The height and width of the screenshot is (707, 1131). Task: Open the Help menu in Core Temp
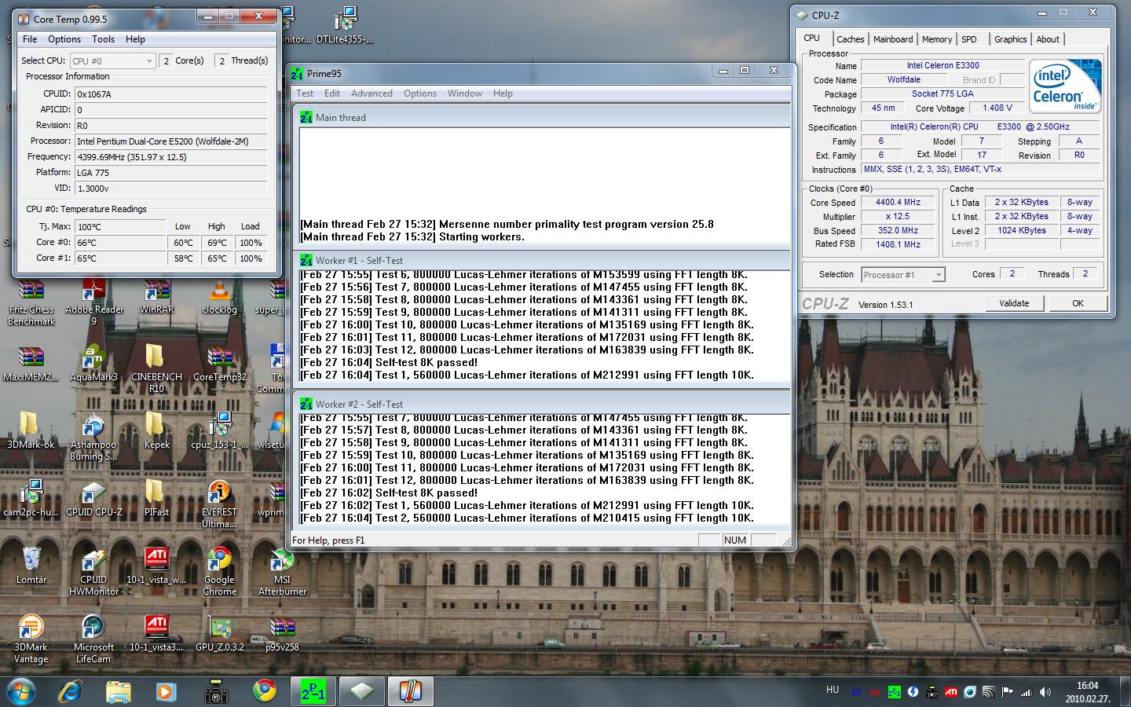pyautogui.click(x=135, y=39)
